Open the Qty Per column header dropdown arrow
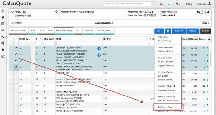216x115 pixels. click(147, 39)
